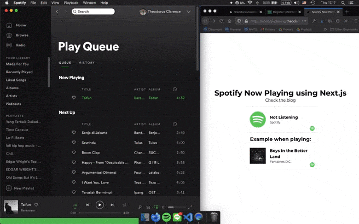359x224 pixels.
Task: Open Made For You library
Action: (17, 64)
